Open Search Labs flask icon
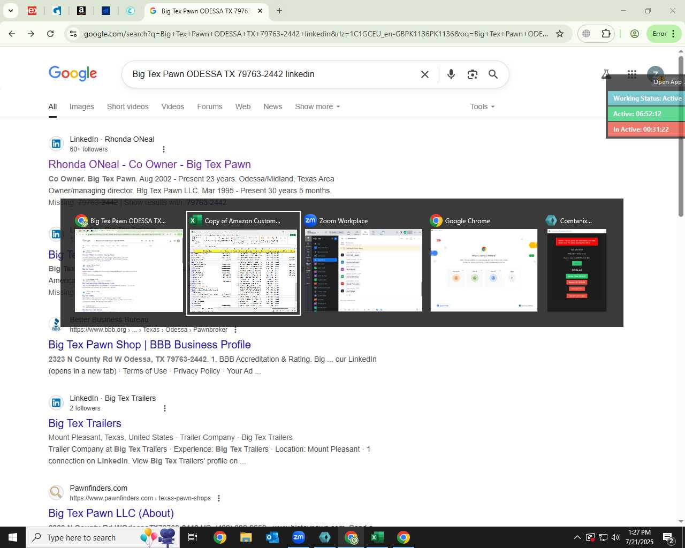This screenshot has width=685, height=548. click(606, 74)
